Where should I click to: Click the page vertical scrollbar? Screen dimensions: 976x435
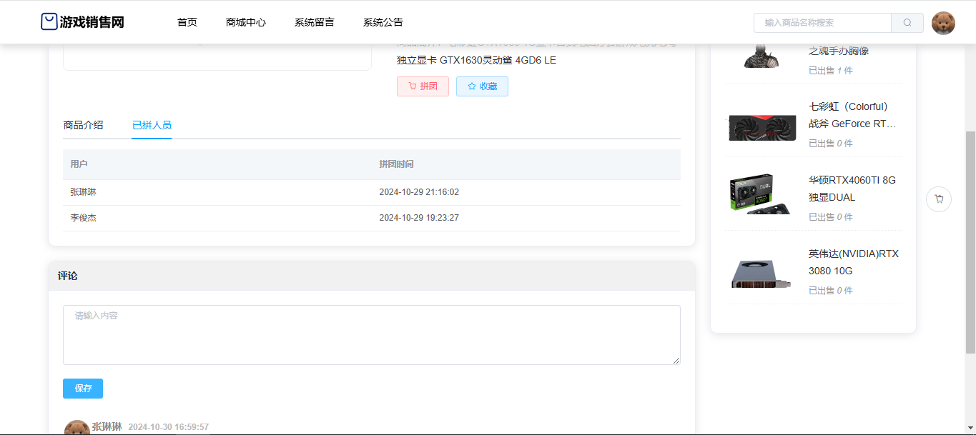(970, 241)
